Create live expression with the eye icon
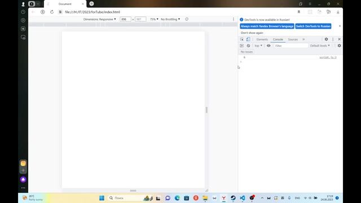The image size is (361, 203). [x=268, y=46]
